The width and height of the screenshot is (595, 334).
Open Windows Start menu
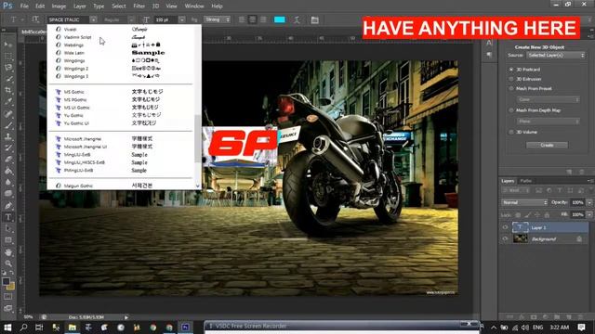(7, 328)
